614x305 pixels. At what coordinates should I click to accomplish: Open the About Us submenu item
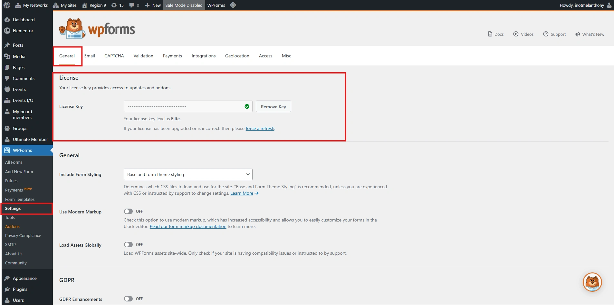tap(14, 254)
